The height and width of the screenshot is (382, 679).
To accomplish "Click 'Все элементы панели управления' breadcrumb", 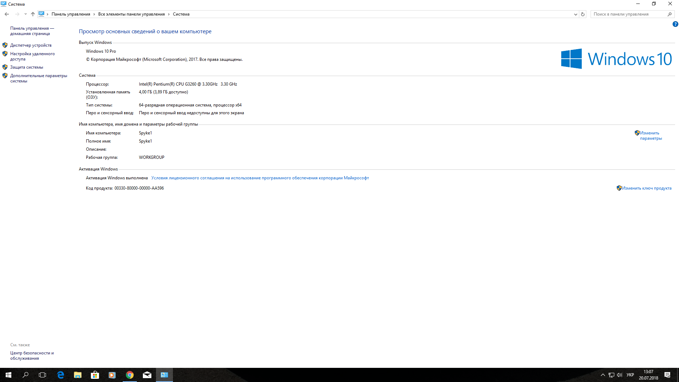I will [131, 14].
